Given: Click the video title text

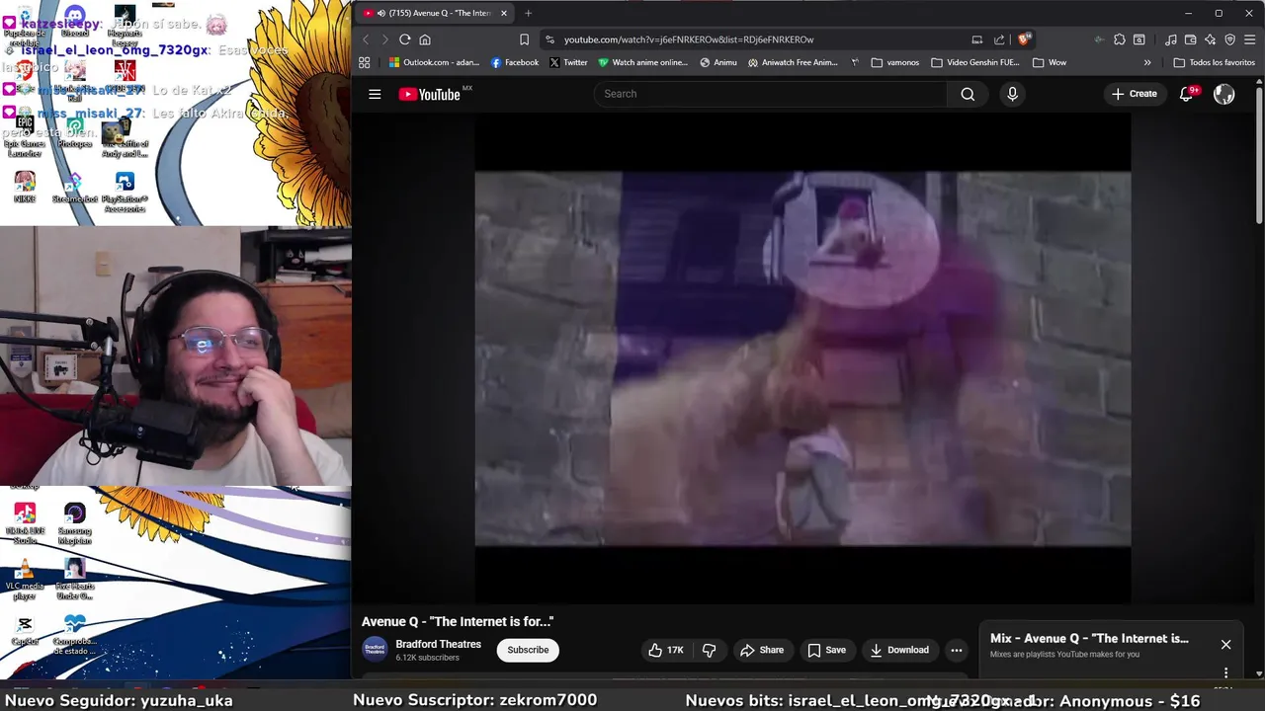Looking at the screenshot, I should coord(458,621).
